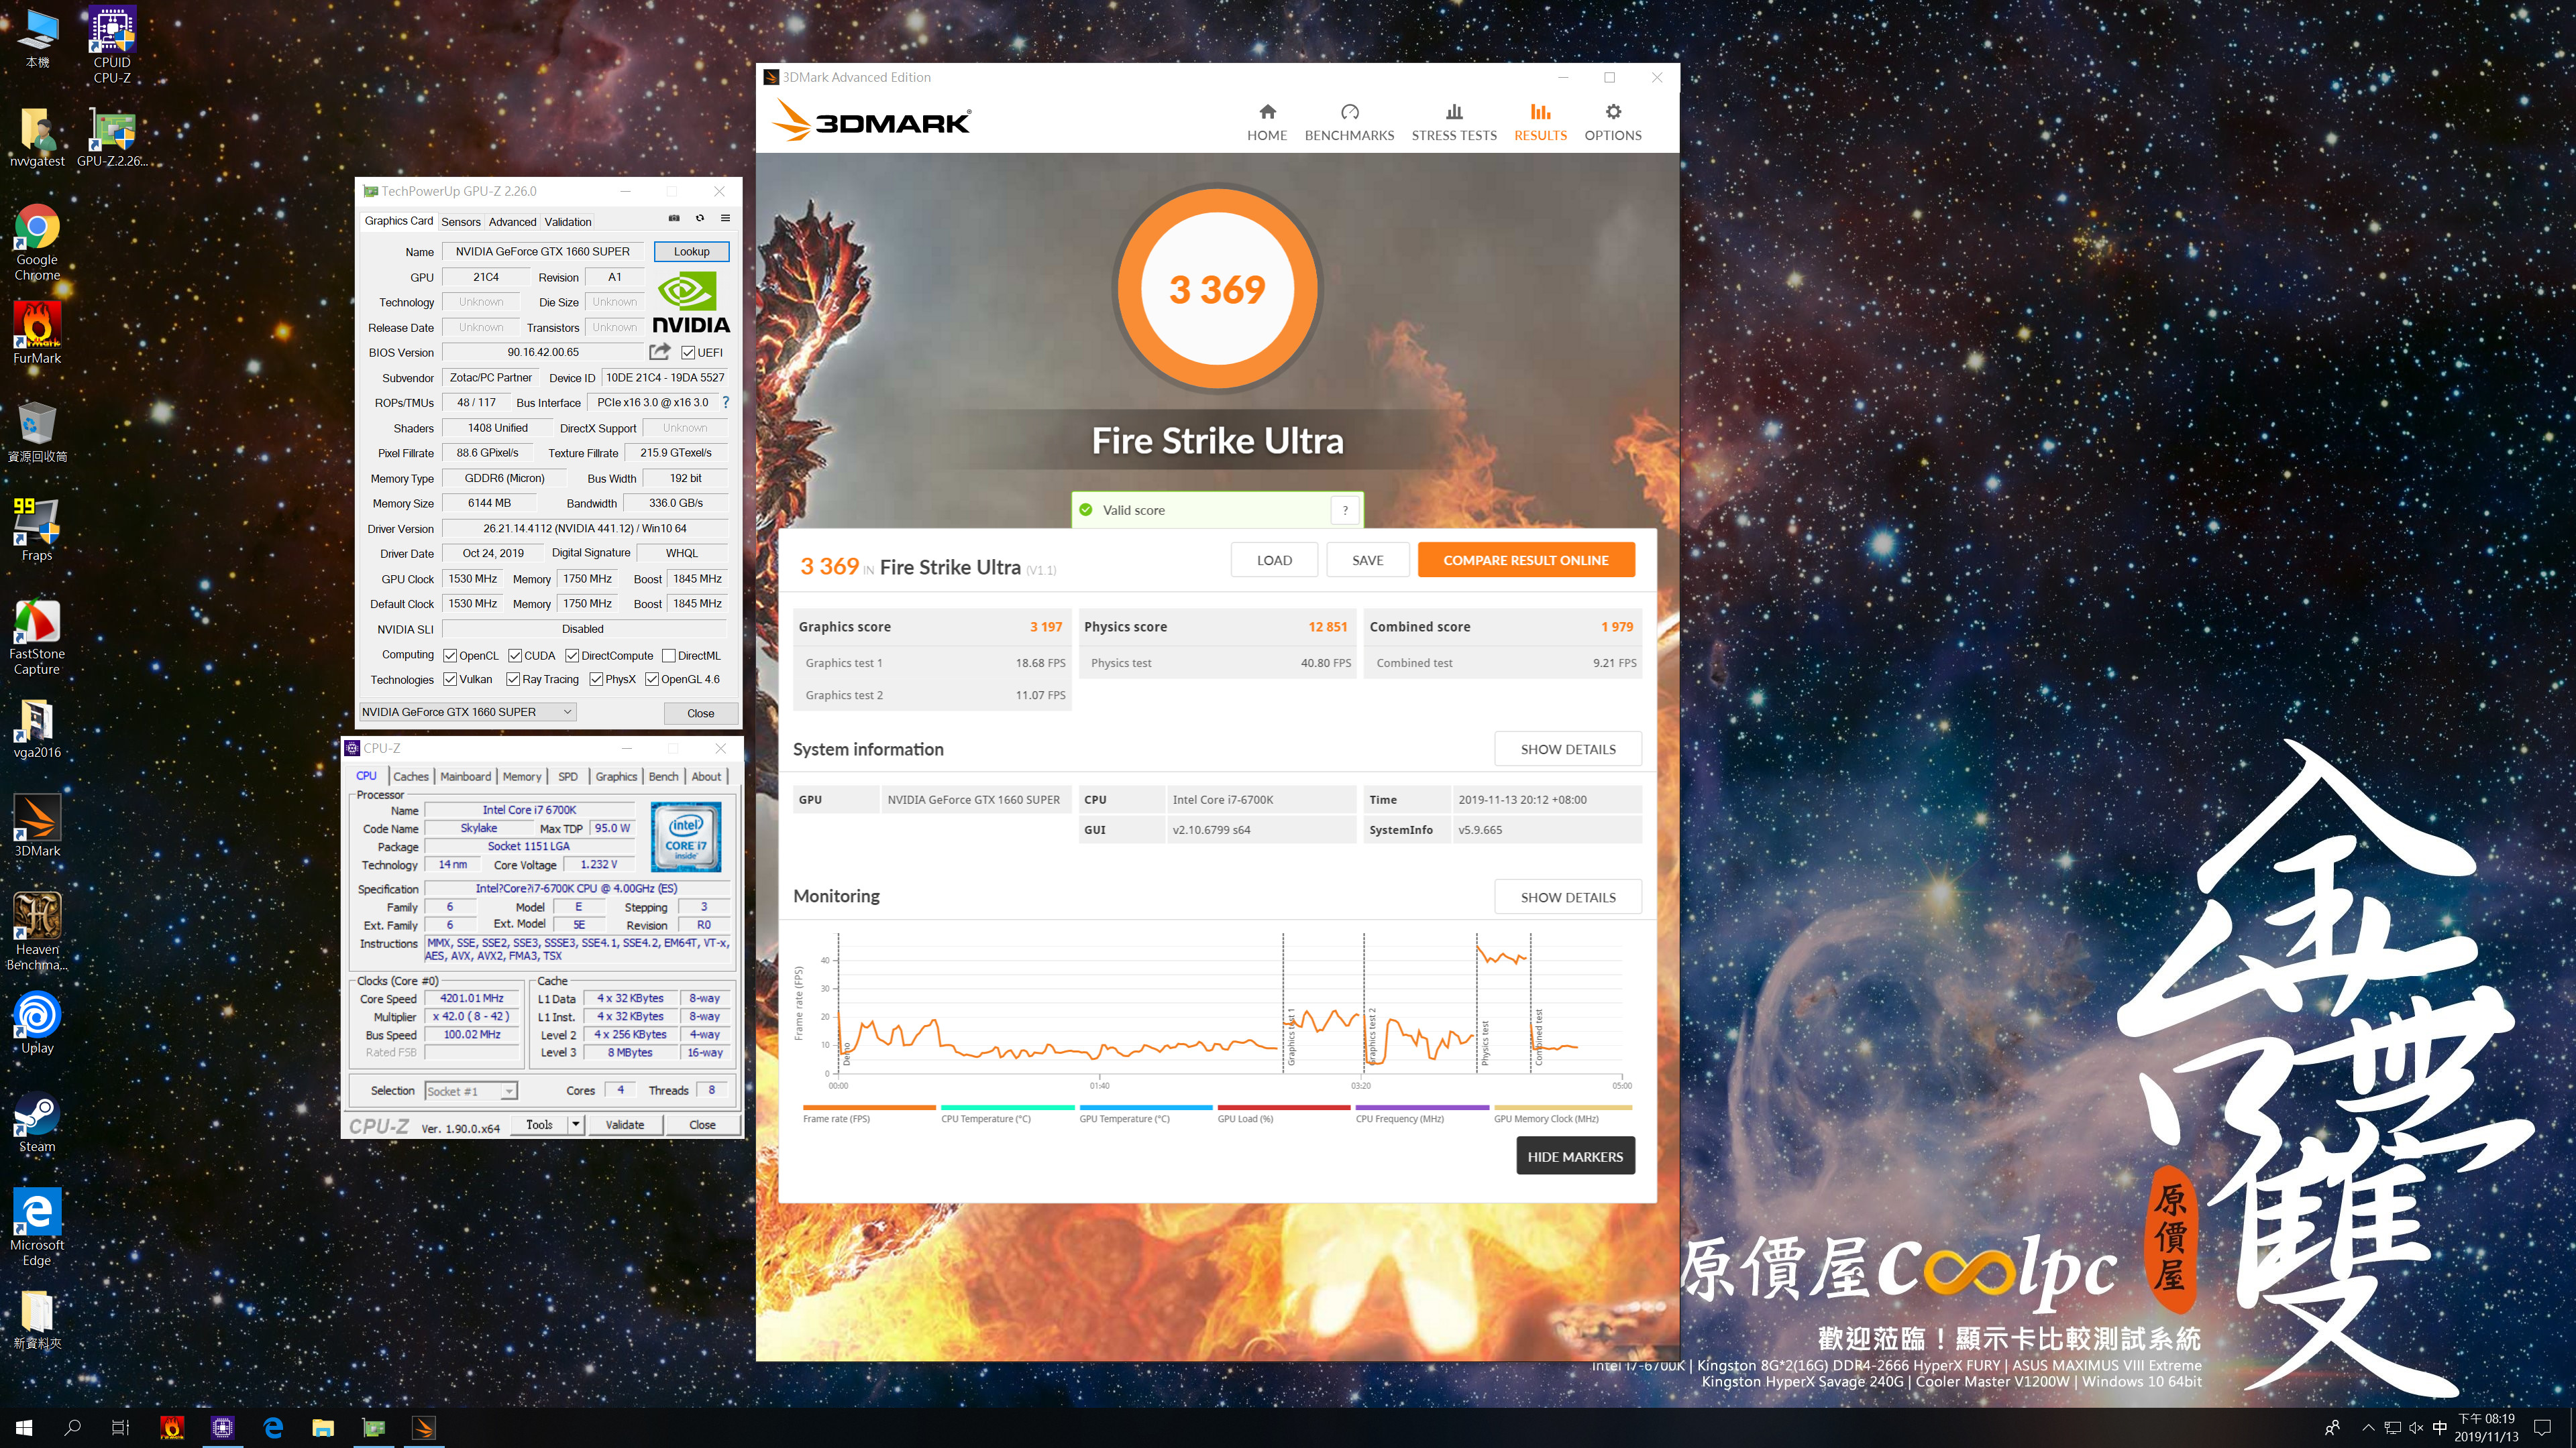The image size is (2576, 1448).
Task: Open the STRESS TESTS section in 3DMark
Action: point(1454,122)
